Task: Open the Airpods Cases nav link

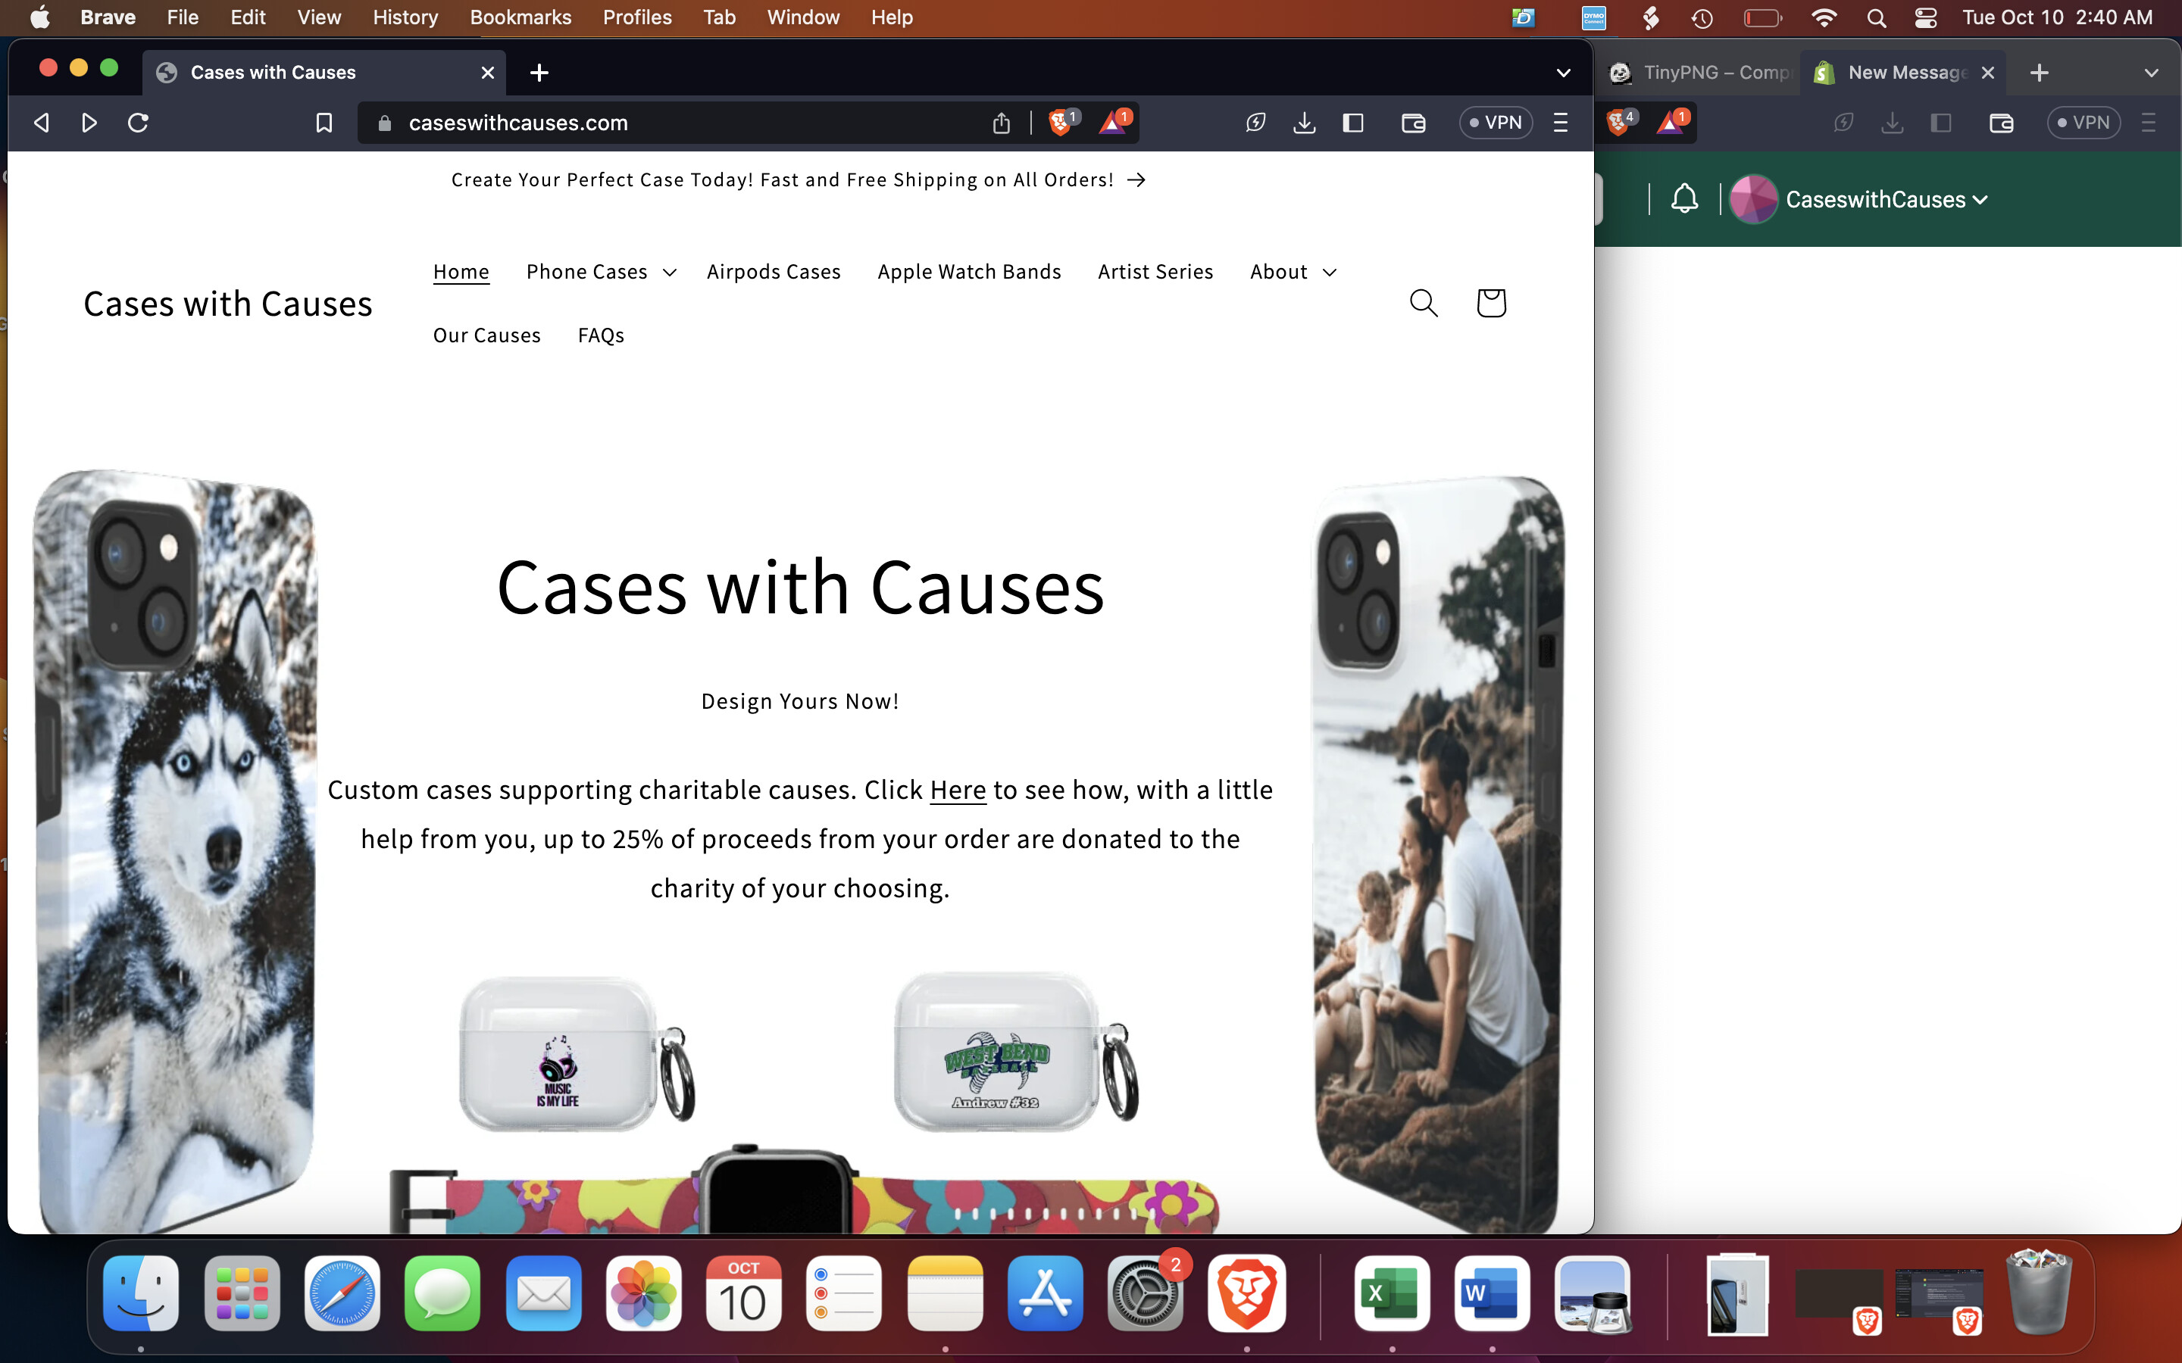Action: point(773,271)
